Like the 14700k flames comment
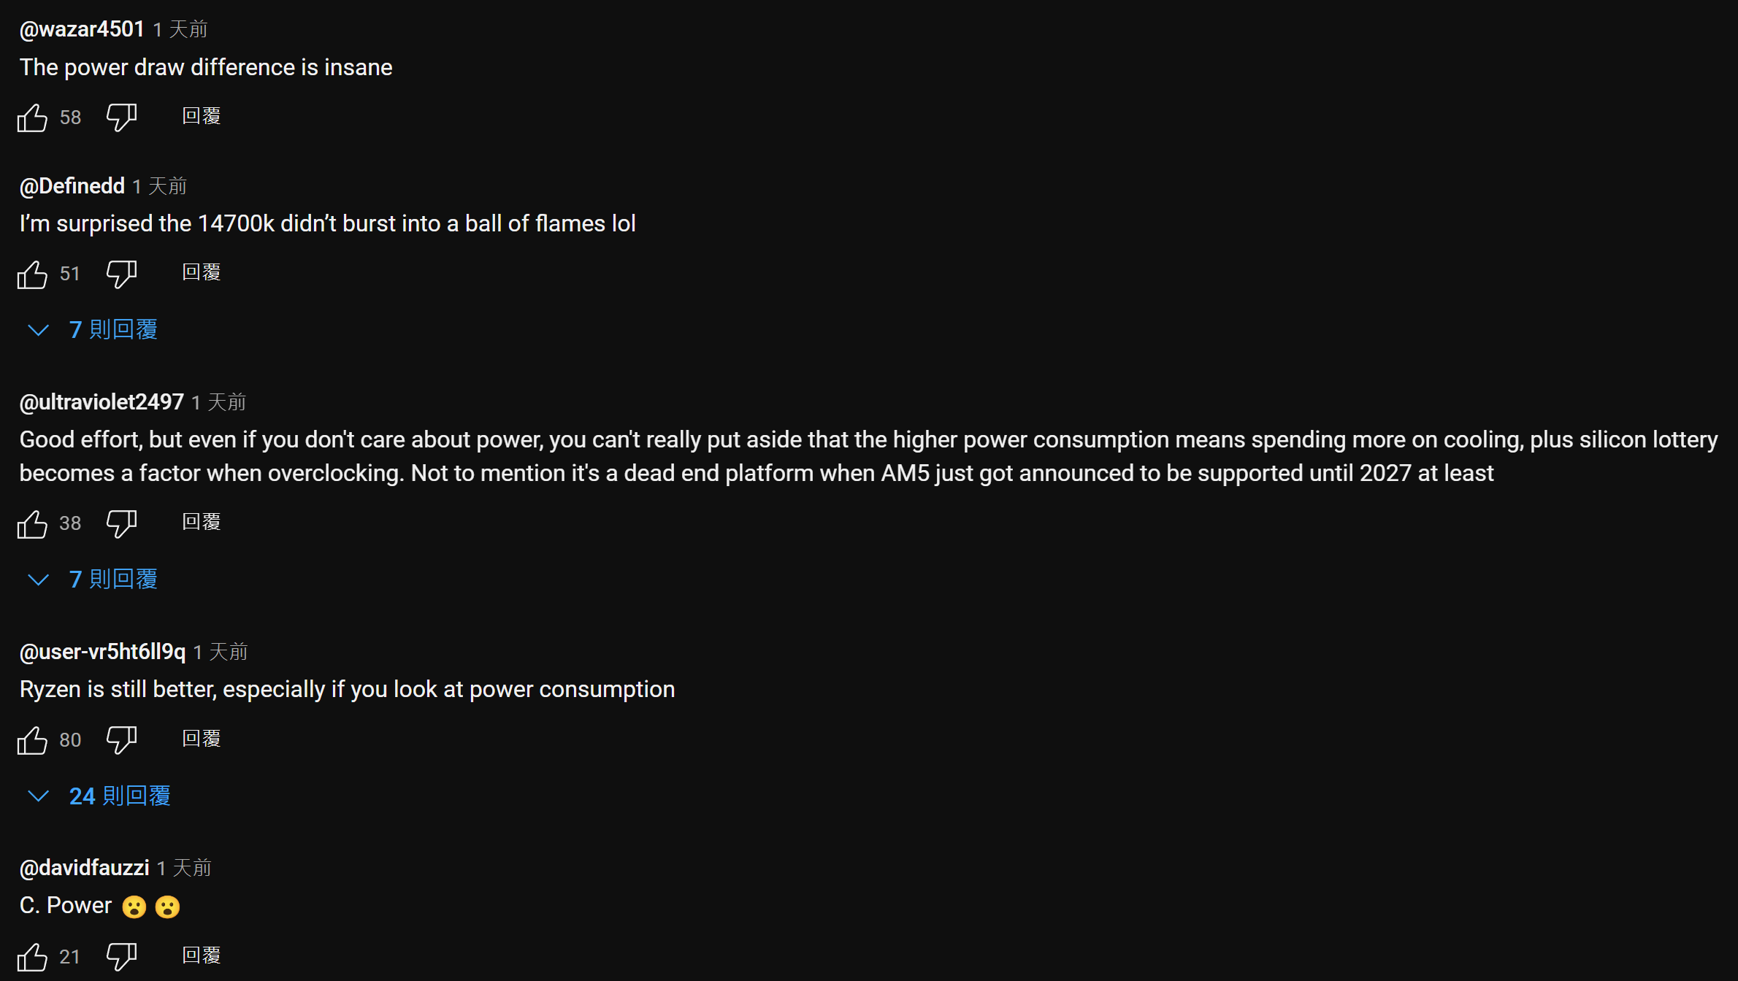Screen dimensions: 1738x981 click(32, 274)
